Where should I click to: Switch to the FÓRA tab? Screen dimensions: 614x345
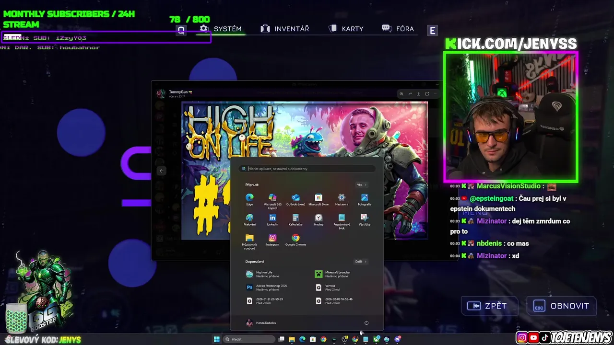point(398,29)
